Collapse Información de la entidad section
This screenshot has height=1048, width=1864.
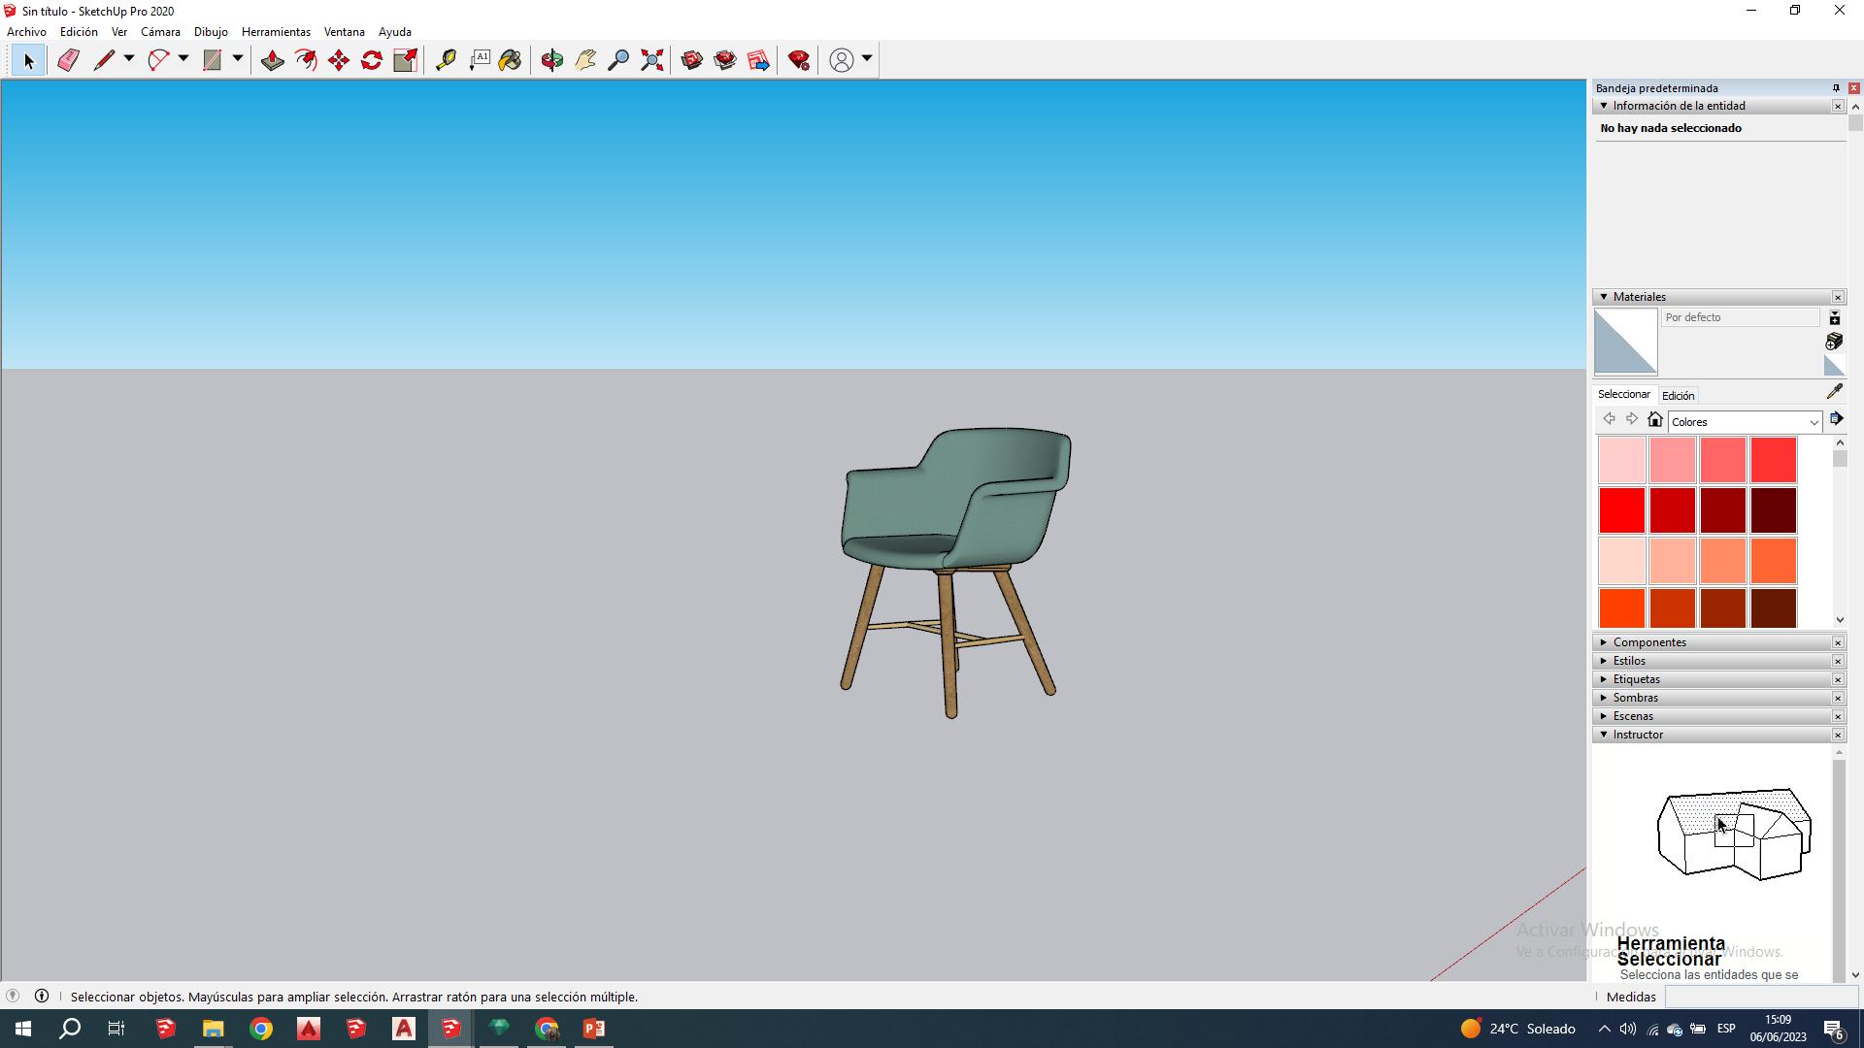1604,106
